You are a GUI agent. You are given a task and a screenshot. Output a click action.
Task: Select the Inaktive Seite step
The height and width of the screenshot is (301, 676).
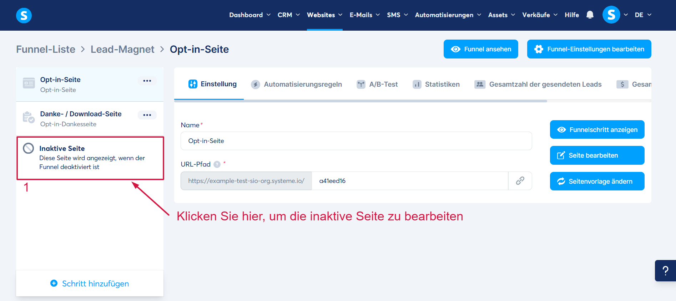(x=90, y=158)
